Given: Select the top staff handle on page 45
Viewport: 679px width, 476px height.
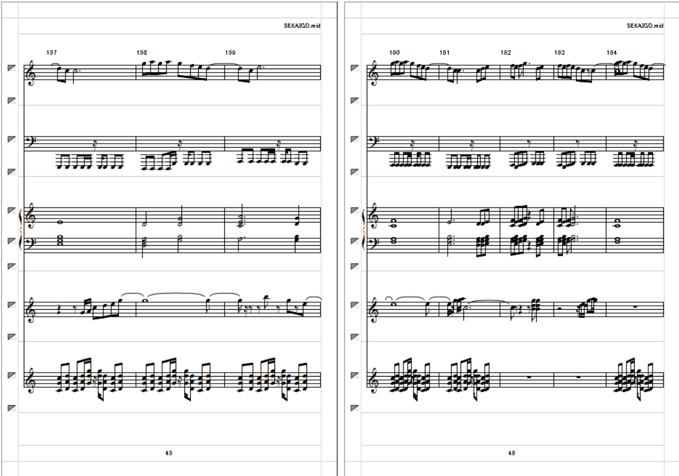Looking at the screenshot, I should point(12,68).
